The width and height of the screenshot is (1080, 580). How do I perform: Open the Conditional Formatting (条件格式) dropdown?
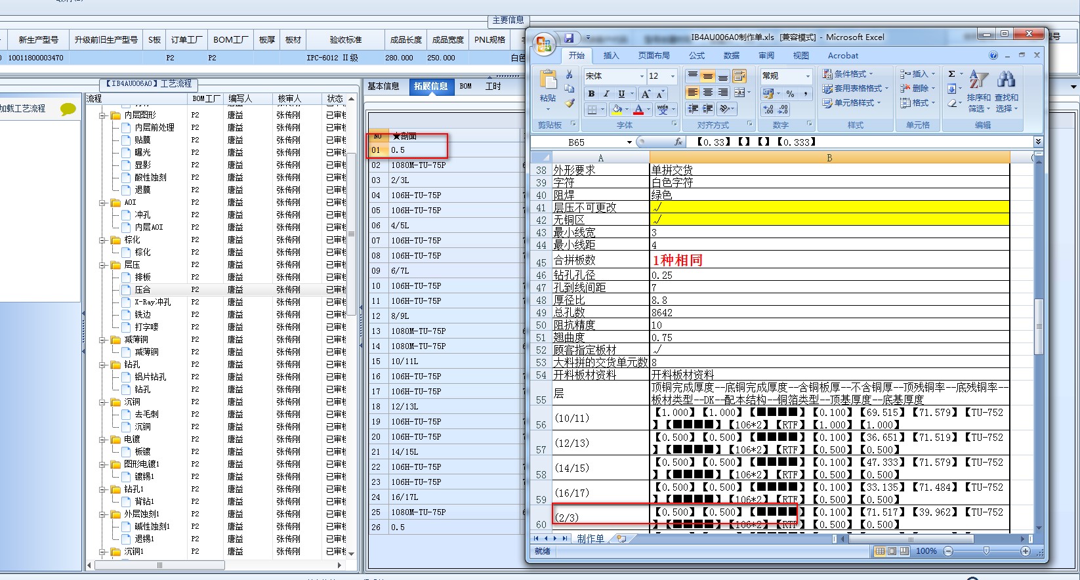[848, 74]
